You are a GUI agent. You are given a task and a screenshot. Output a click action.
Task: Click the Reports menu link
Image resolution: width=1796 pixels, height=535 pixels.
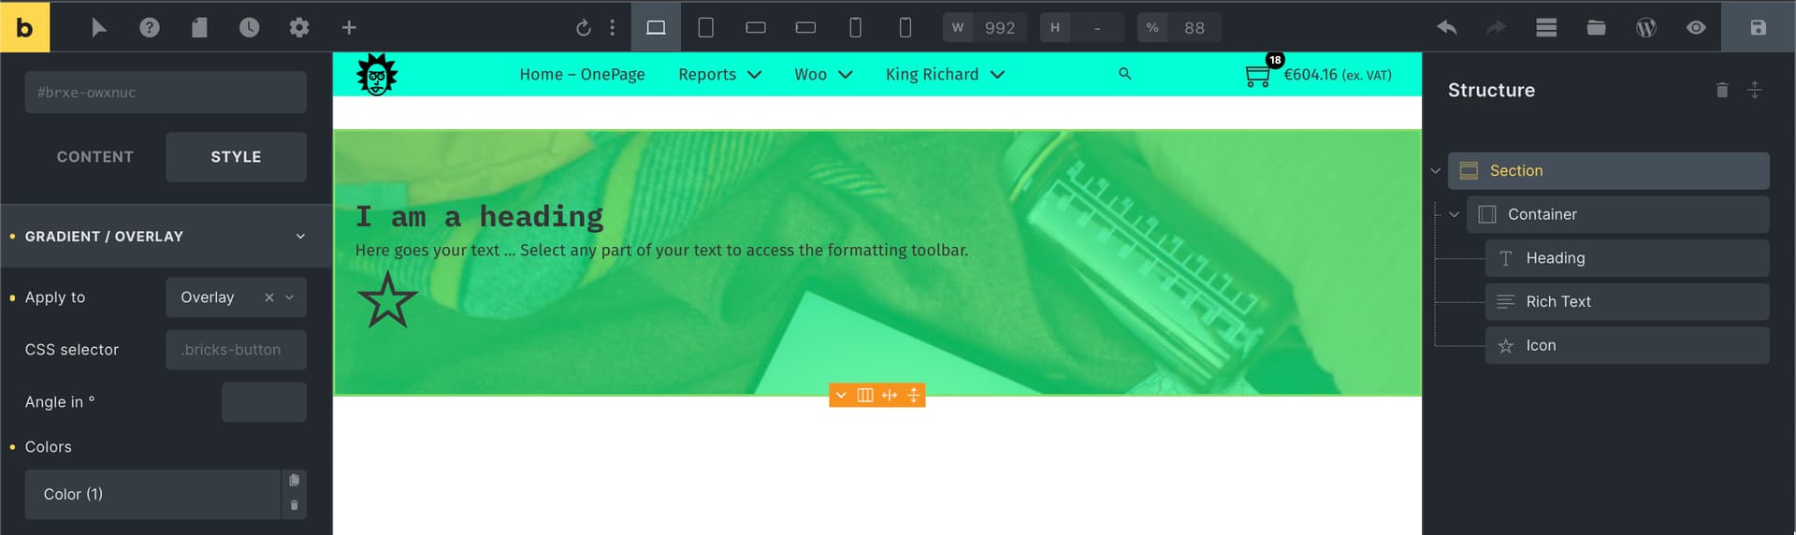tap(707, 75)
